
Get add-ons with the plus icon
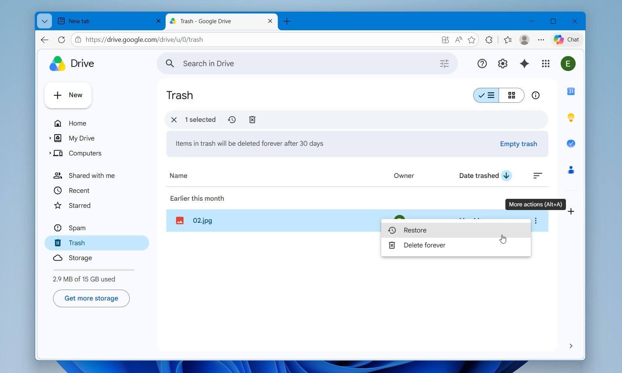click(571, 212)
